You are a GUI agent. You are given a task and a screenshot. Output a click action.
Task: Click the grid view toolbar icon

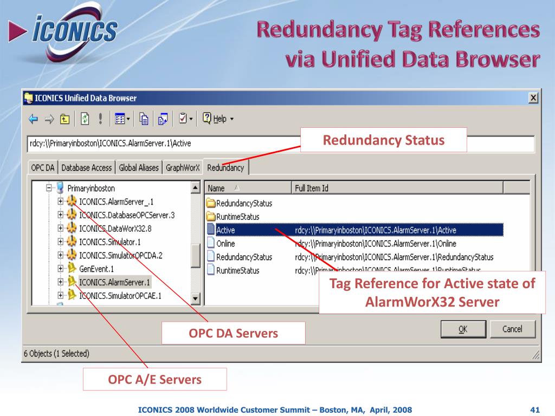click(x=120, y=119)
